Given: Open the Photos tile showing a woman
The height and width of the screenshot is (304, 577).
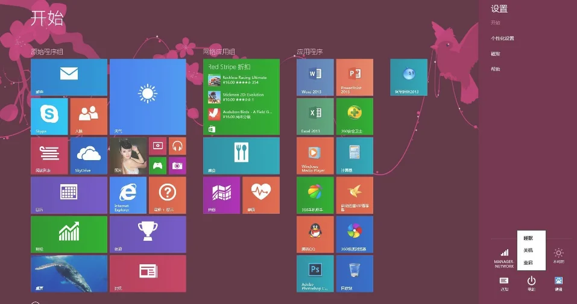Looking at the screenshot, I should tap(128, 156).
